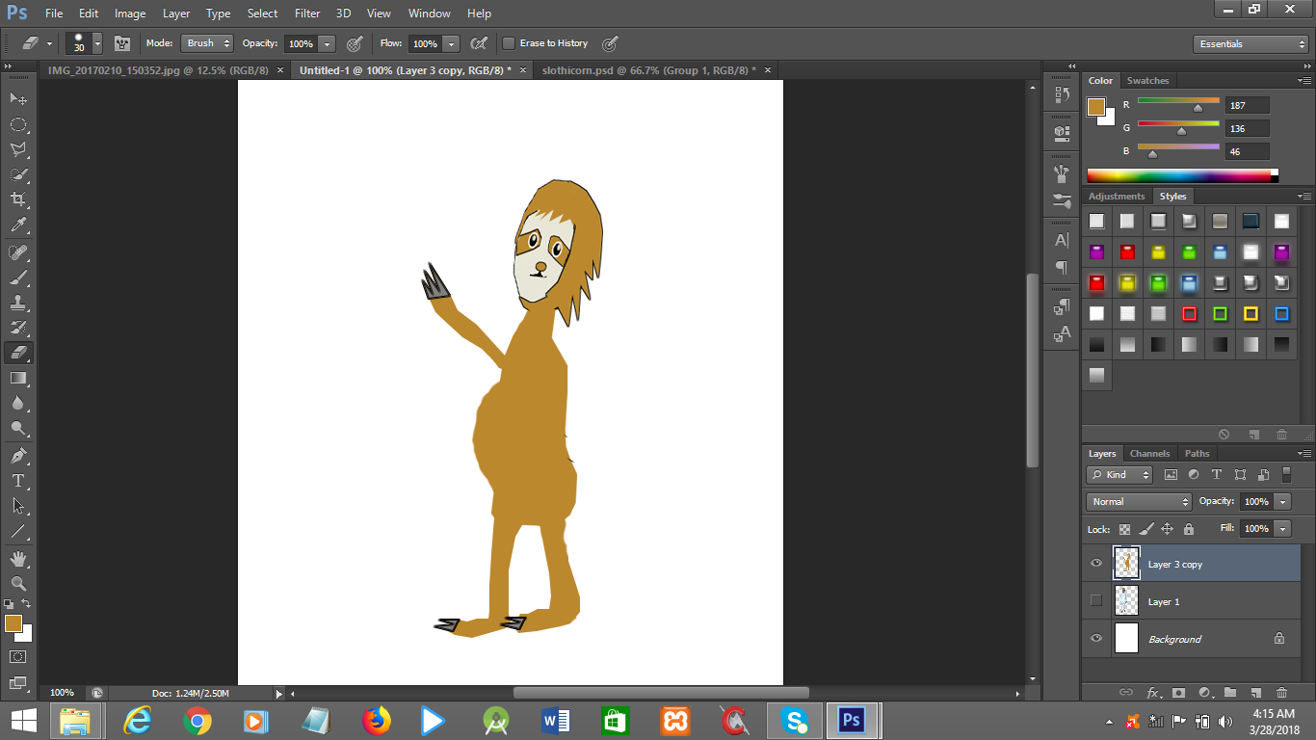Open eraser Opacity slider dropdown
Viewport: 1316px width, 740px height.
point(328,43)
